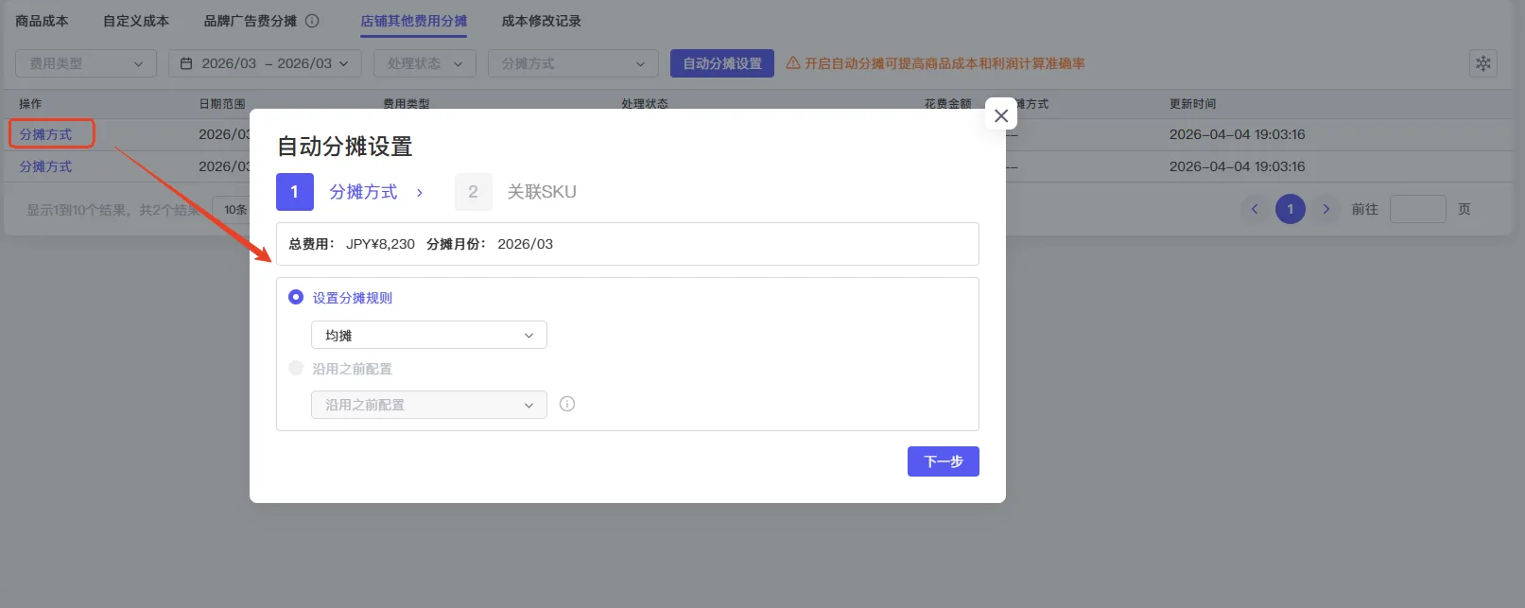Screen dimensions: 1525x608
Task: Click info icon beside 沿用之前配置 dropdown
Action: coord(567,404)
